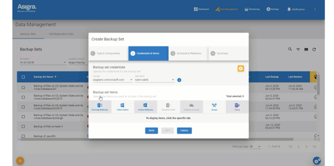Select the Archive Mailboxes item tab

point(146,107)
